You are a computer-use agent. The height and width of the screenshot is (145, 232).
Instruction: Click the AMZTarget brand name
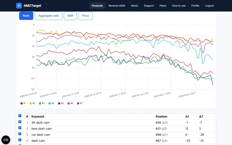click(32, 6)
